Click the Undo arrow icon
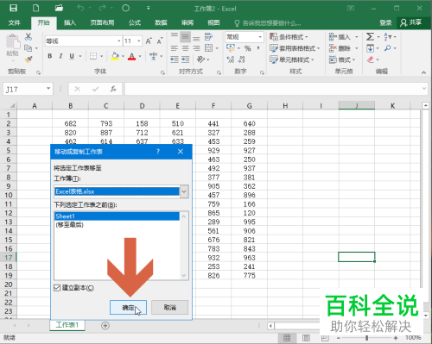Viewport: 432px width, 344px height. coord(80,8)
